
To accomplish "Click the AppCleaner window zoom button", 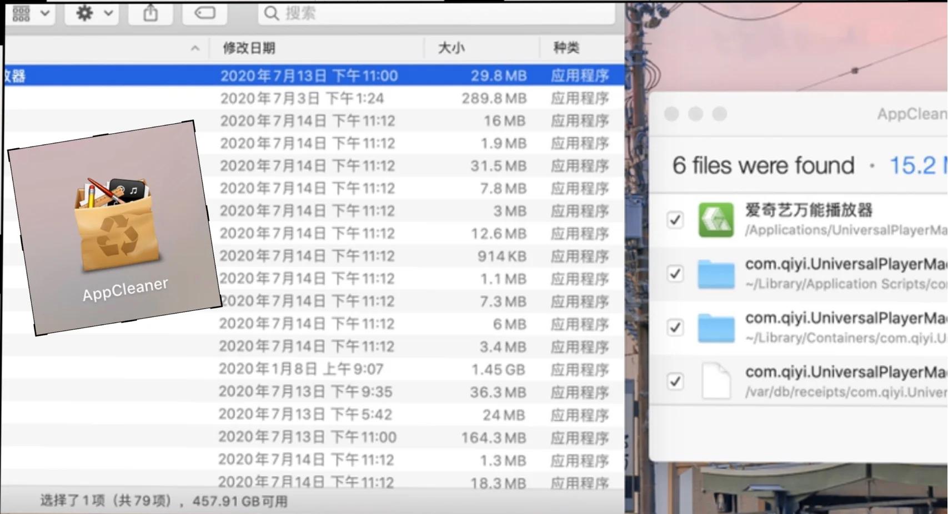I will [x=720, y=114].
